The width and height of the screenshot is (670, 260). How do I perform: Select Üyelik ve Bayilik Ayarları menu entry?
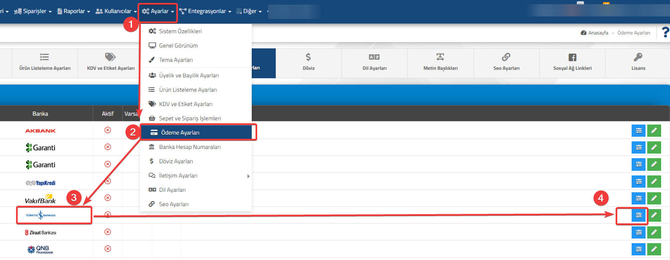coord(196,75)
